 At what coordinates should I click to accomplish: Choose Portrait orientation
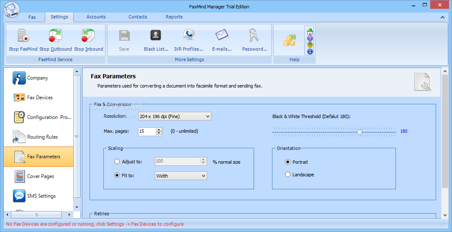click(288, 162)
